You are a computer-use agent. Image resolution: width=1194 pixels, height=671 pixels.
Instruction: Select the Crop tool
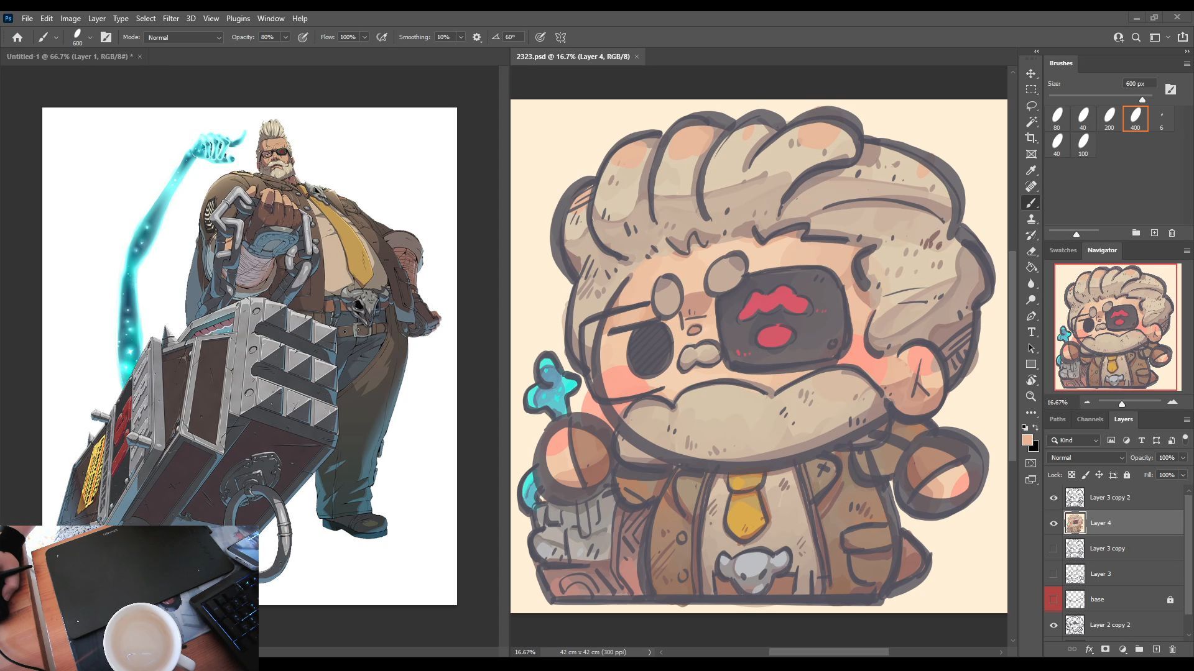[1031, 138]
